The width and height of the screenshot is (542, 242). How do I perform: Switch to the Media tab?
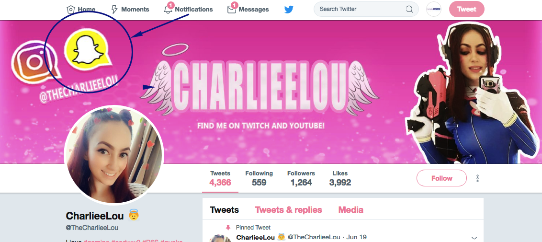click(x=350, y=210)
